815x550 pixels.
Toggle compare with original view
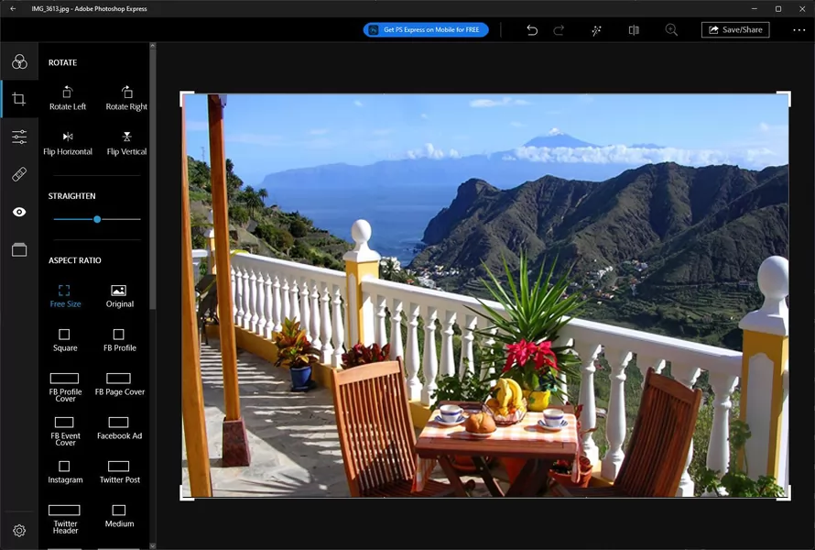coord(634,30)
